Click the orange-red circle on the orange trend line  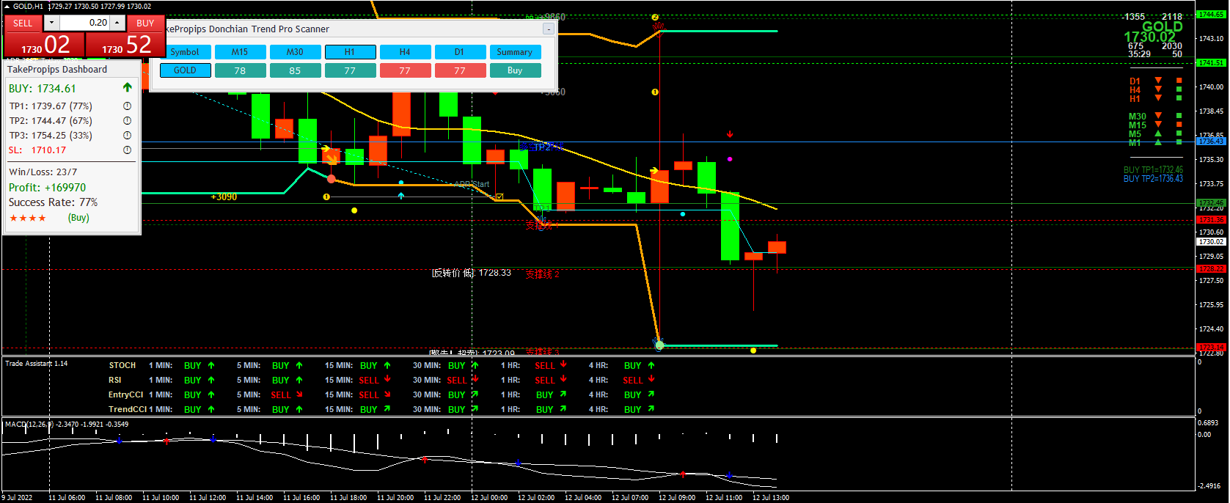pyautogui.click(x=332, y=179)
